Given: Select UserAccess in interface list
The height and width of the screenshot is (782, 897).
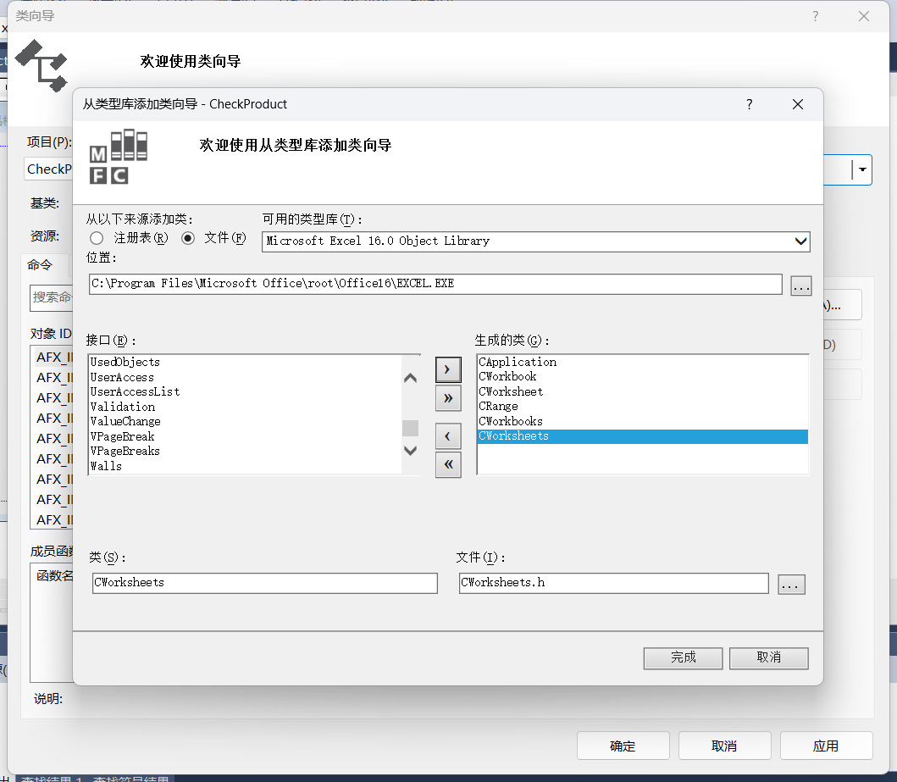Looking at the screenshot, I should pos(246,378).
